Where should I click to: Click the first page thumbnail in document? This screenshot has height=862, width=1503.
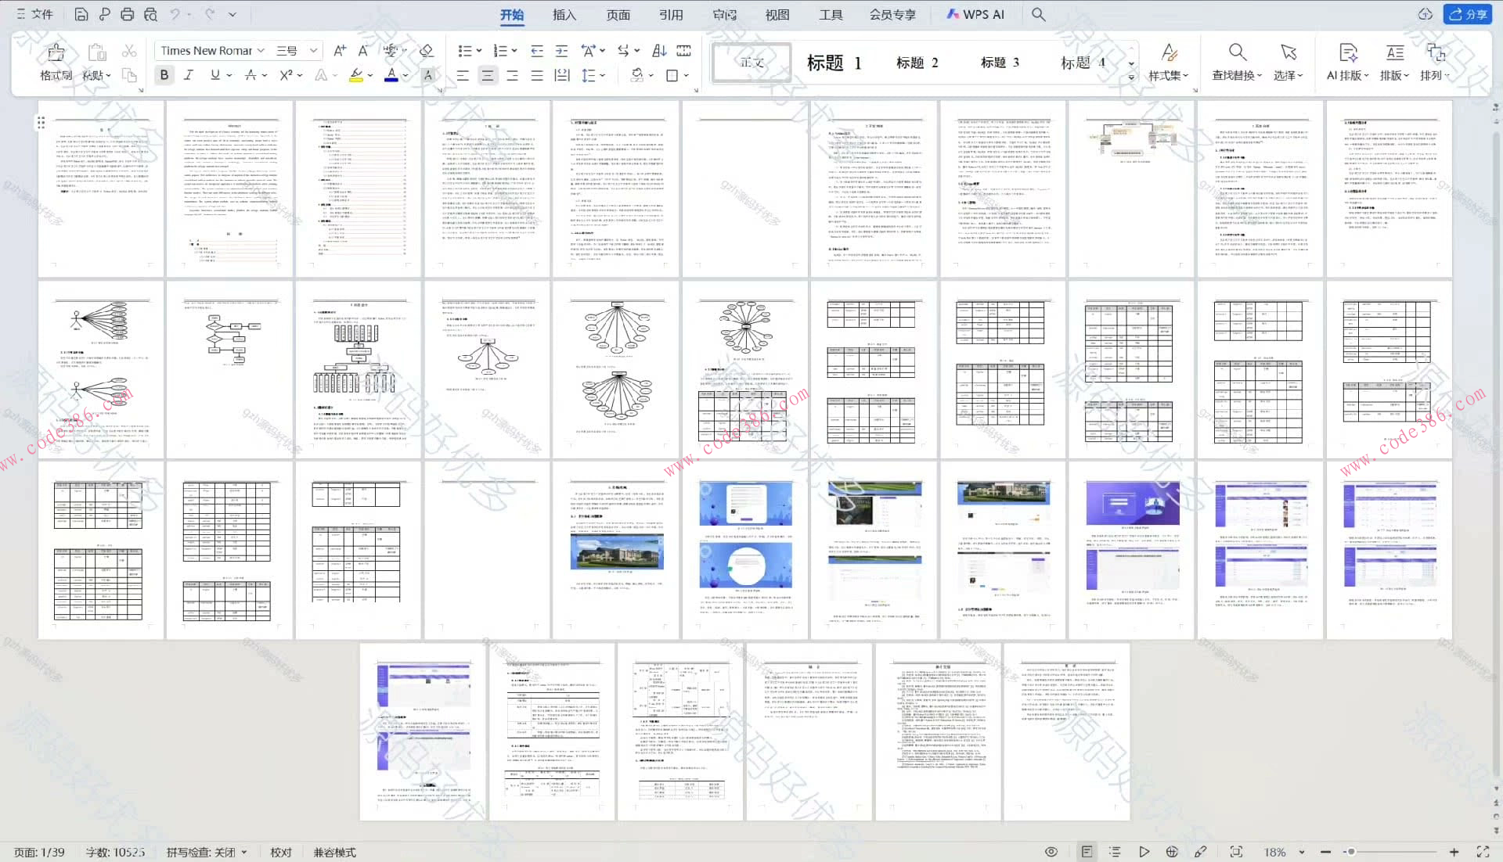coord(101,189)
